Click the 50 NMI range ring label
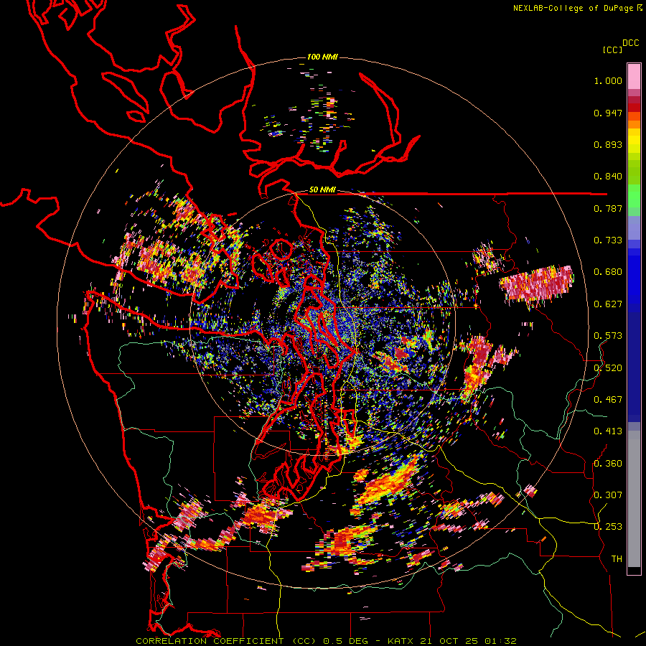The width and height of the screenshot is (646, 646). [x=322, y=190]
